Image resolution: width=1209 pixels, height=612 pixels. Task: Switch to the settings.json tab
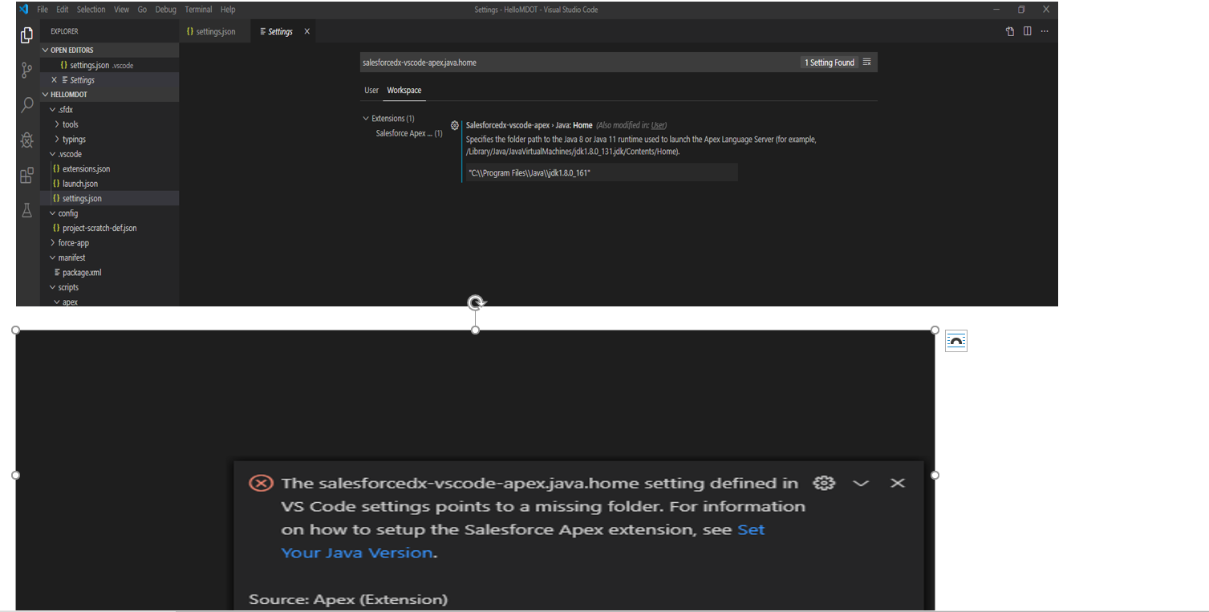(x=214, y=31)
